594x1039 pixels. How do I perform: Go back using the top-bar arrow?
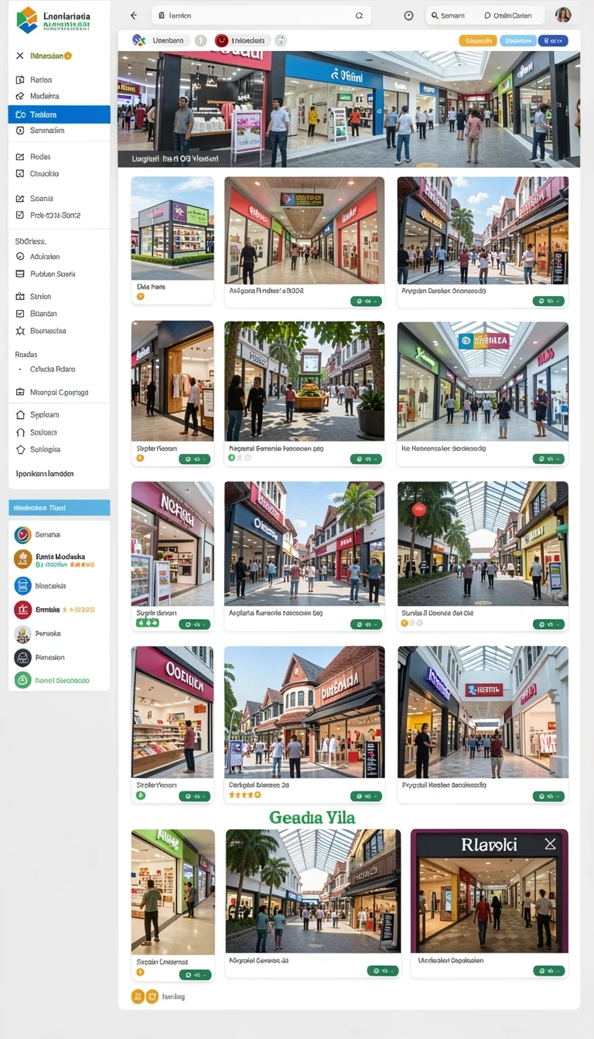134,15
